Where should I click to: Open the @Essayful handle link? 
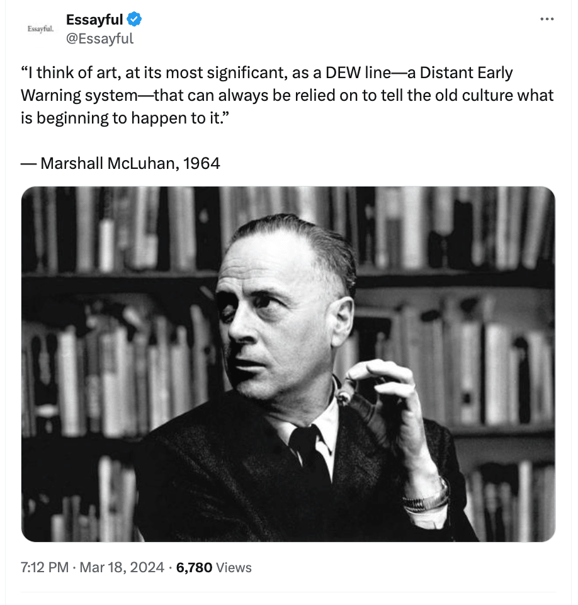[100, 38]
